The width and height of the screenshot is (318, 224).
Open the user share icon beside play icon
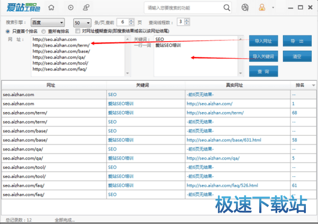(86, 8)
